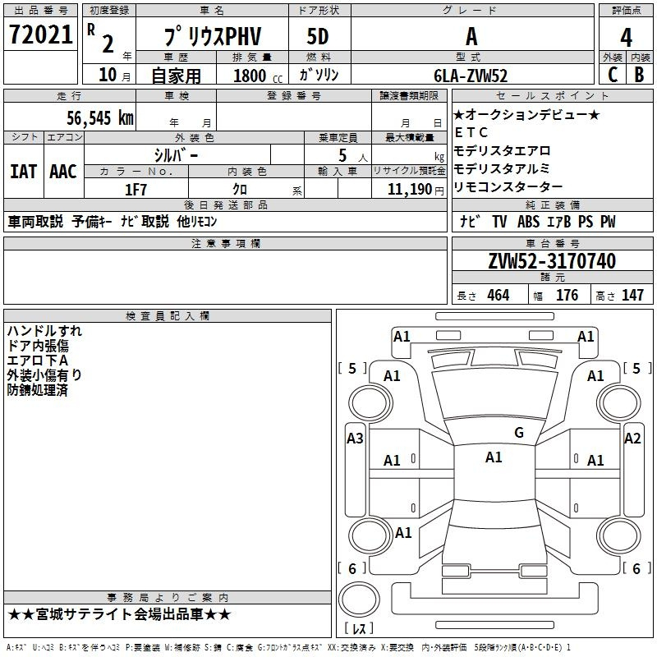
Task: Select the exterior grade C cell
Action: (x=612, y=74)
